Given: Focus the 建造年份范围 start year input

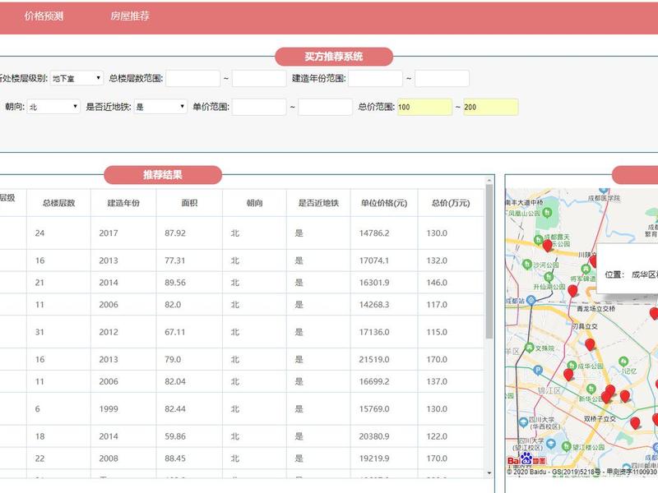Looking at the screenshot, I should coord(376,78).
